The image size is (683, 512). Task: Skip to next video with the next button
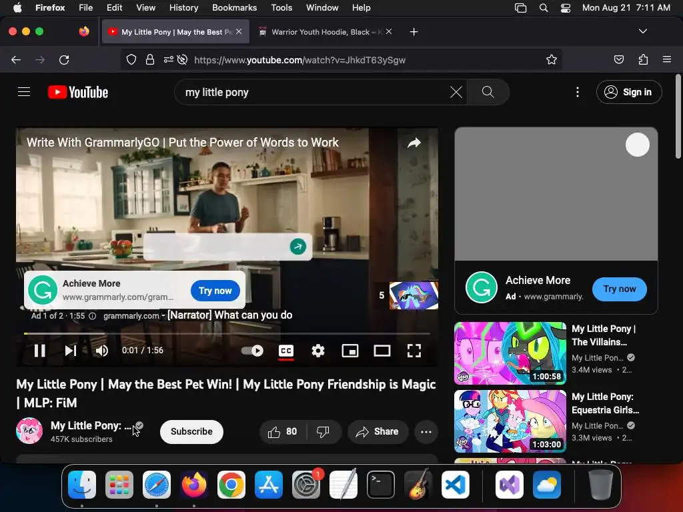[x=71, y=351]
